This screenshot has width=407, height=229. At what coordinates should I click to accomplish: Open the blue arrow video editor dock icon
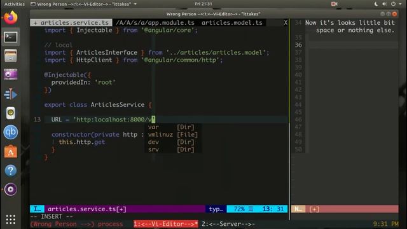10,94
